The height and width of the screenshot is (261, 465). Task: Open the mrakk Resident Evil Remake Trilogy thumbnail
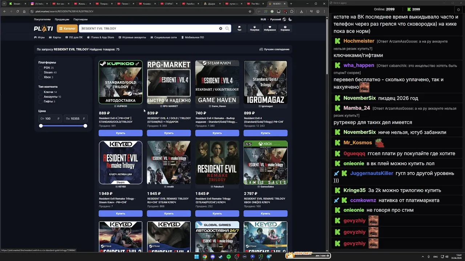click(169, 162)
